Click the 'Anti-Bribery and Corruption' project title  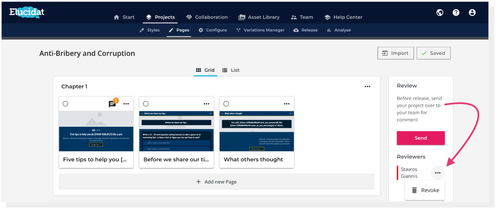tap(87, 53)
